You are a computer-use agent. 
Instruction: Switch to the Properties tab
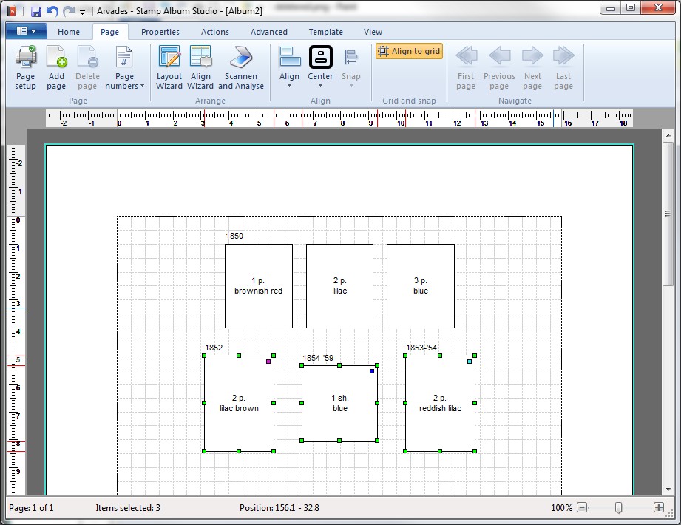[160, 32]
